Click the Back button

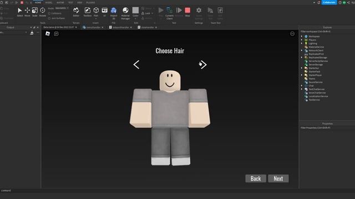[x=256, y=179]
